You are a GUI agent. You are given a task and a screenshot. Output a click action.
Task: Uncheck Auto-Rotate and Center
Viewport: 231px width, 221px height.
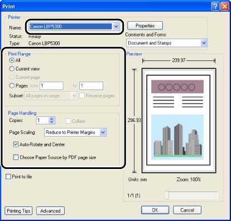(16, 144)
